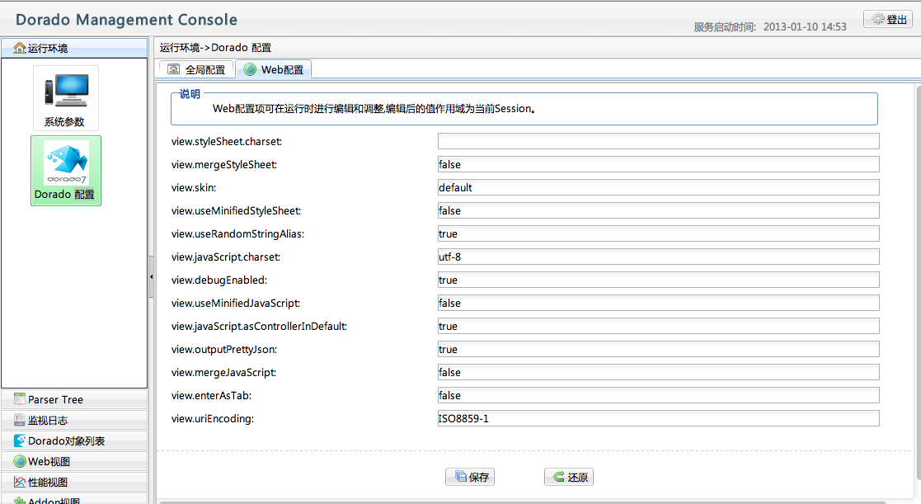Select the Web配置 tab
This screenshot has width=921, height=504.
(x=274, y=70)
